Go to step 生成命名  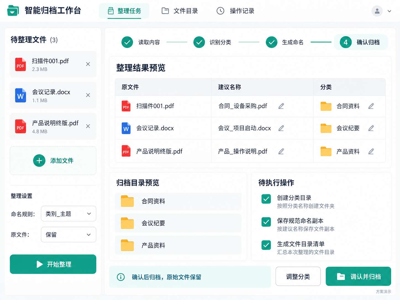click(x=285, y=42)
